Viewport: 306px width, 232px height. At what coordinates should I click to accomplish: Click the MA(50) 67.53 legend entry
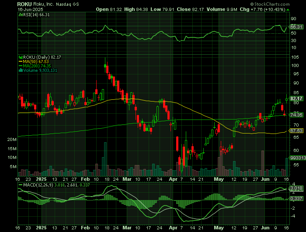coord(36,62)
